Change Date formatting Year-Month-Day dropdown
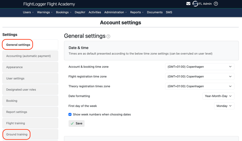 (x=218, y=96)
